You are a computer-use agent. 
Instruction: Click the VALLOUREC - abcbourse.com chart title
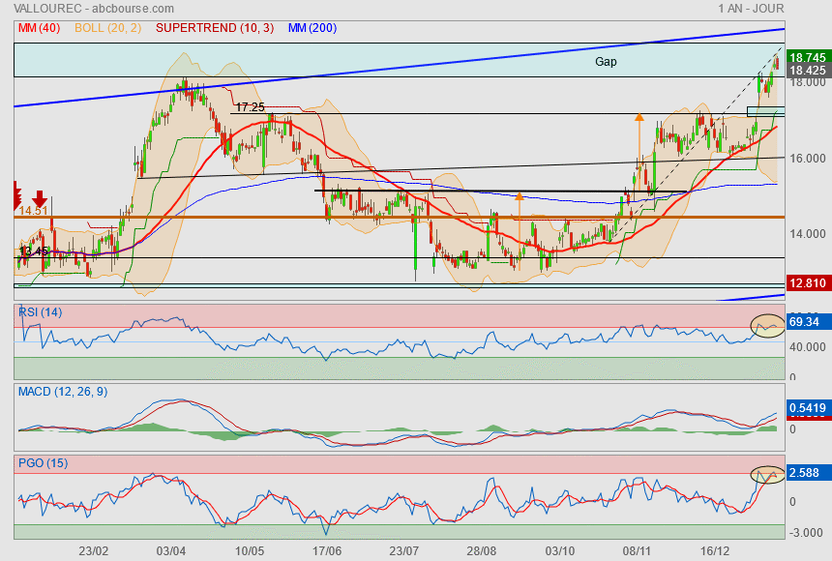94,9
